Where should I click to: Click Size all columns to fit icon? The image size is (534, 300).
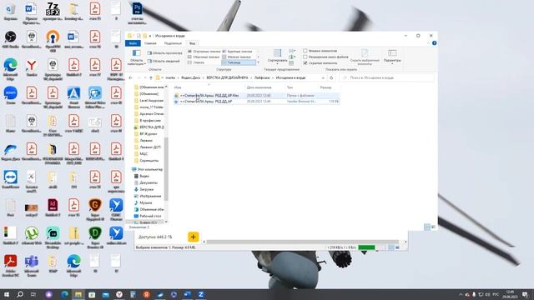[x=291, y=63]
